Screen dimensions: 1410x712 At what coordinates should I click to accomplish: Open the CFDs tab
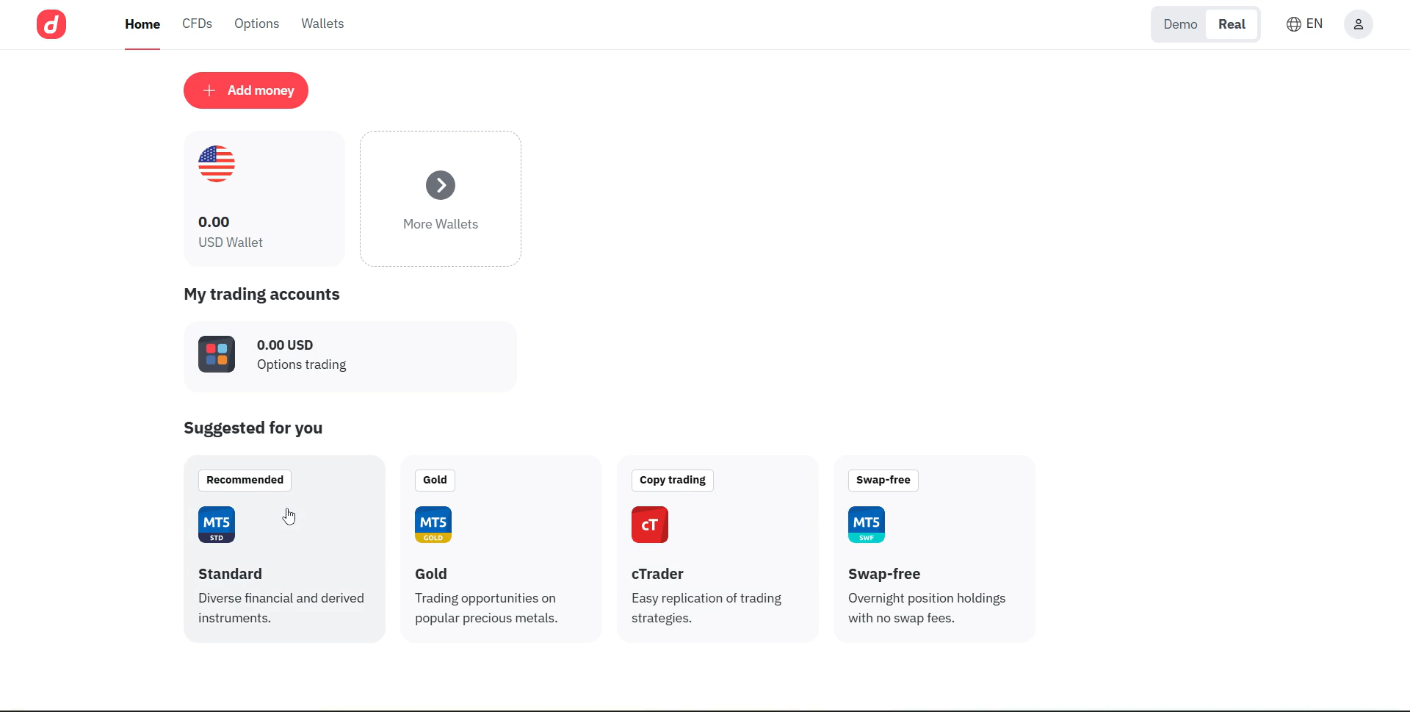pos(197,24)
